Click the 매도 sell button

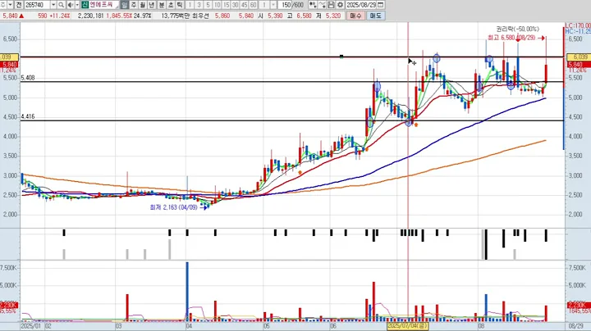(375, 16)
